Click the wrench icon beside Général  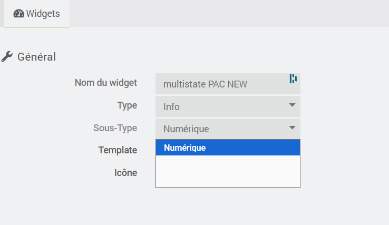pyautogui.click(x=7, y=56)
